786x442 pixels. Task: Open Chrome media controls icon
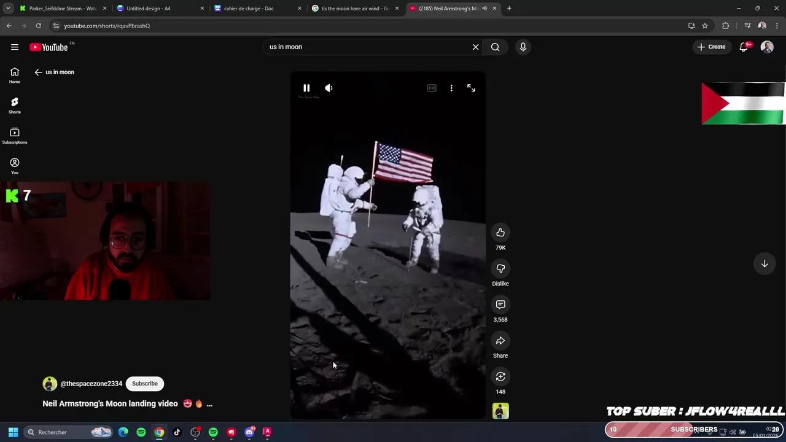747,26
